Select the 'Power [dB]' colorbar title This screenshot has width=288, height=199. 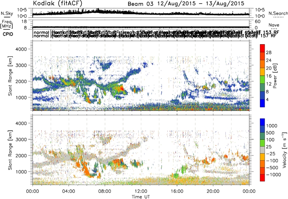[x=275, y=76]
